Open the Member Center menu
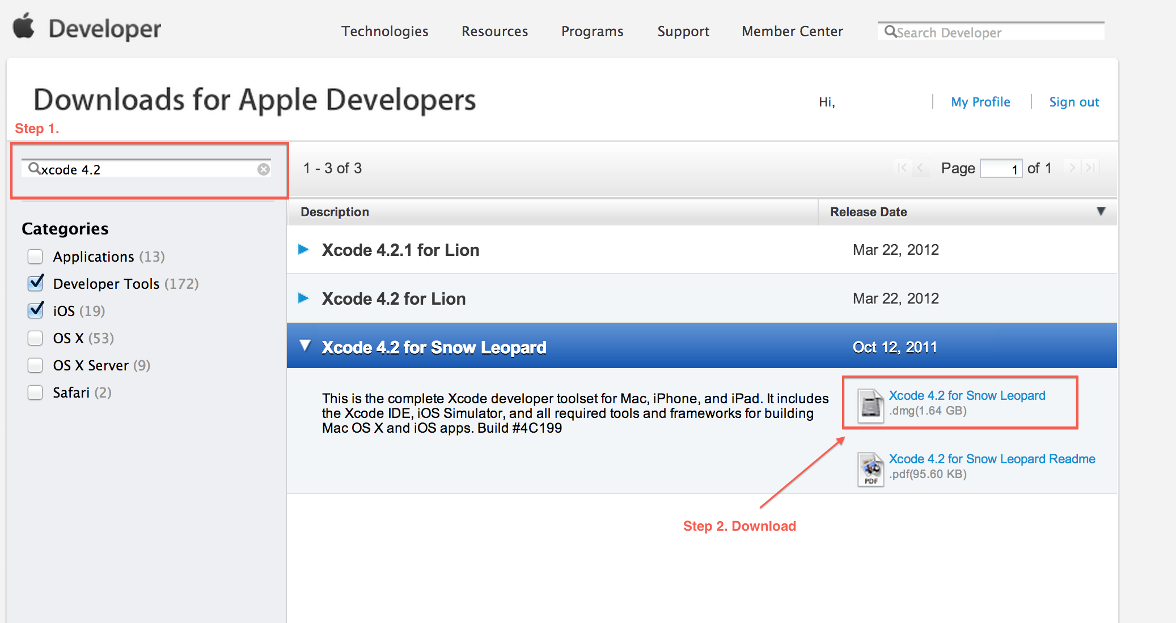The image size is (1176, 623). (x=792, y=31)
